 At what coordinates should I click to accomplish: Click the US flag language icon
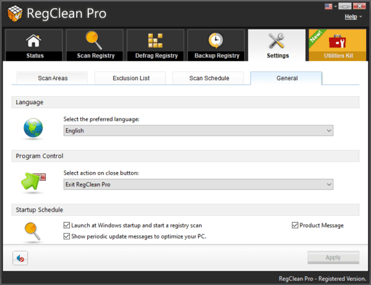click(328, 6)
